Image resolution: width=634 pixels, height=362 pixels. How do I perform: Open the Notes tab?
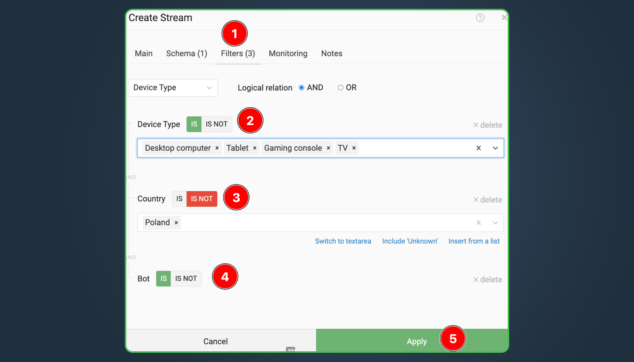pyautogui.click(x=332, y=54)
